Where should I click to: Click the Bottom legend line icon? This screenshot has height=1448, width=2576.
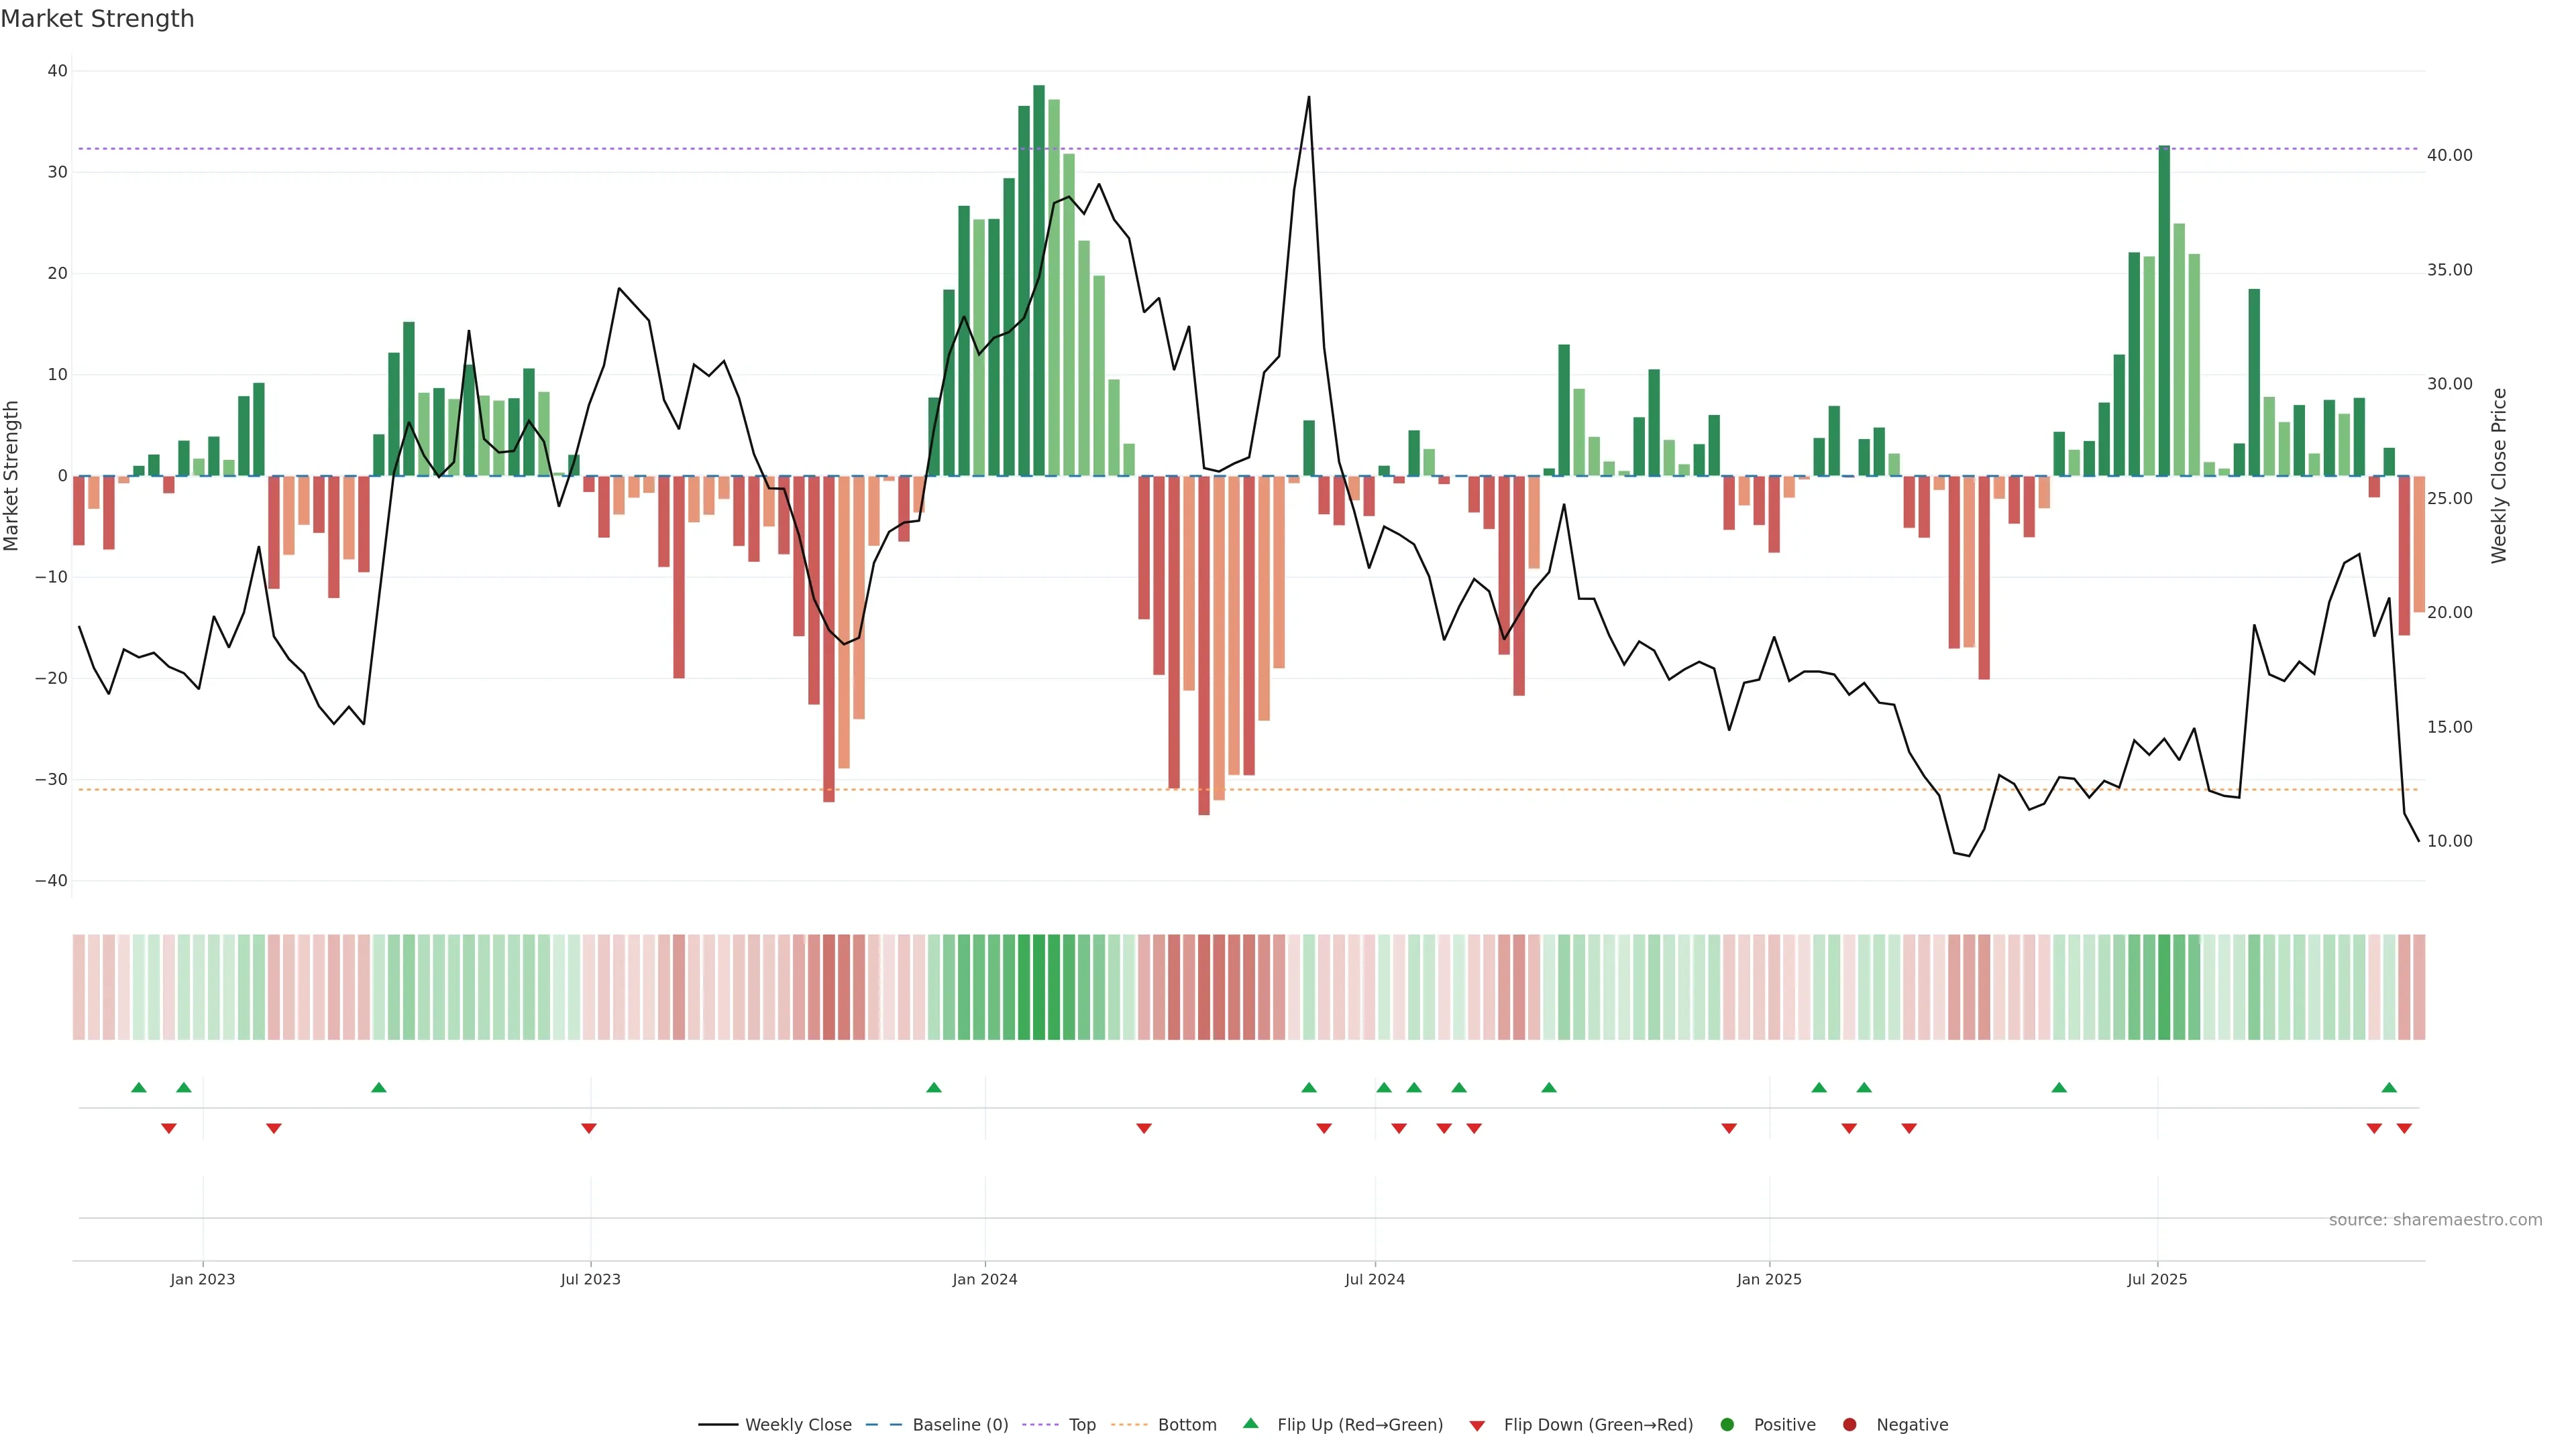click(x=1129, y=1424)
